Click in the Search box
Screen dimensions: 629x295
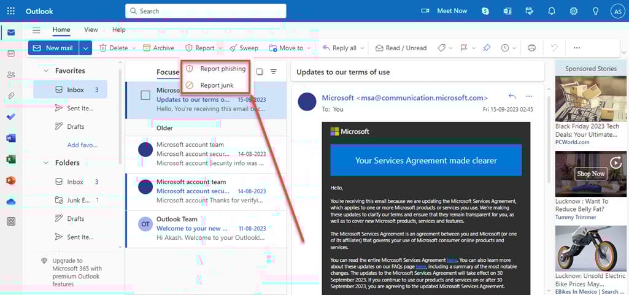click(x=206, y=11)
